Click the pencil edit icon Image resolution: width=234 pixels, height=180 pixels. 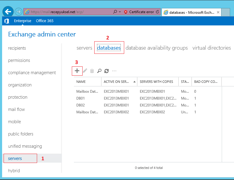(85, 71)
